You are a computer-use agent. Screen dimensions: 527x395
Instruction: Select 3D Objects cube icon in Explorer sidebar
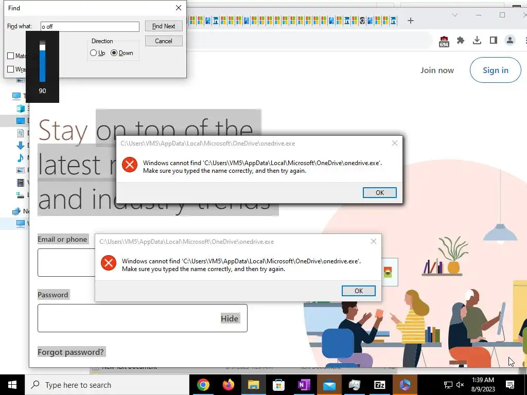coord(21,108)
